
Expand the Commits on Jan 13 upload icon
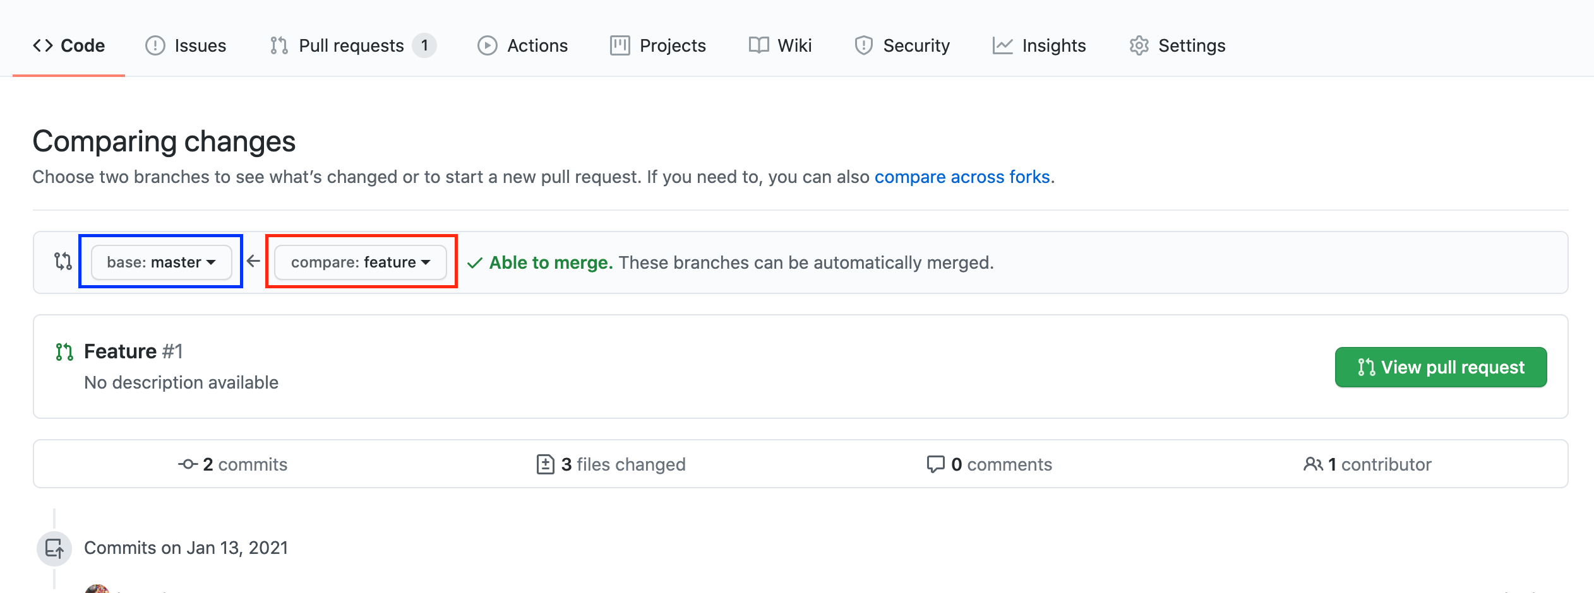[x=54, y=548]
